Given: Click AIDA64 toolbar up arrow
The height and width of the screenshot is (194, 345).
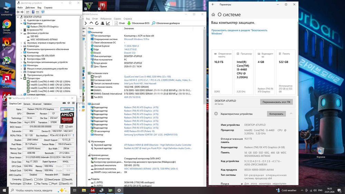Looking at the screenshot, I should pos(91,23).
